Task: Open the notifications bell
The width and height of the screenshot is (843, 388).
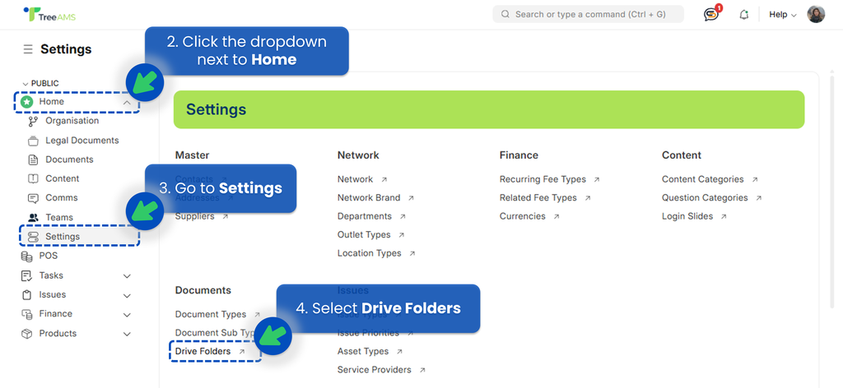Action: pos(744,14)
